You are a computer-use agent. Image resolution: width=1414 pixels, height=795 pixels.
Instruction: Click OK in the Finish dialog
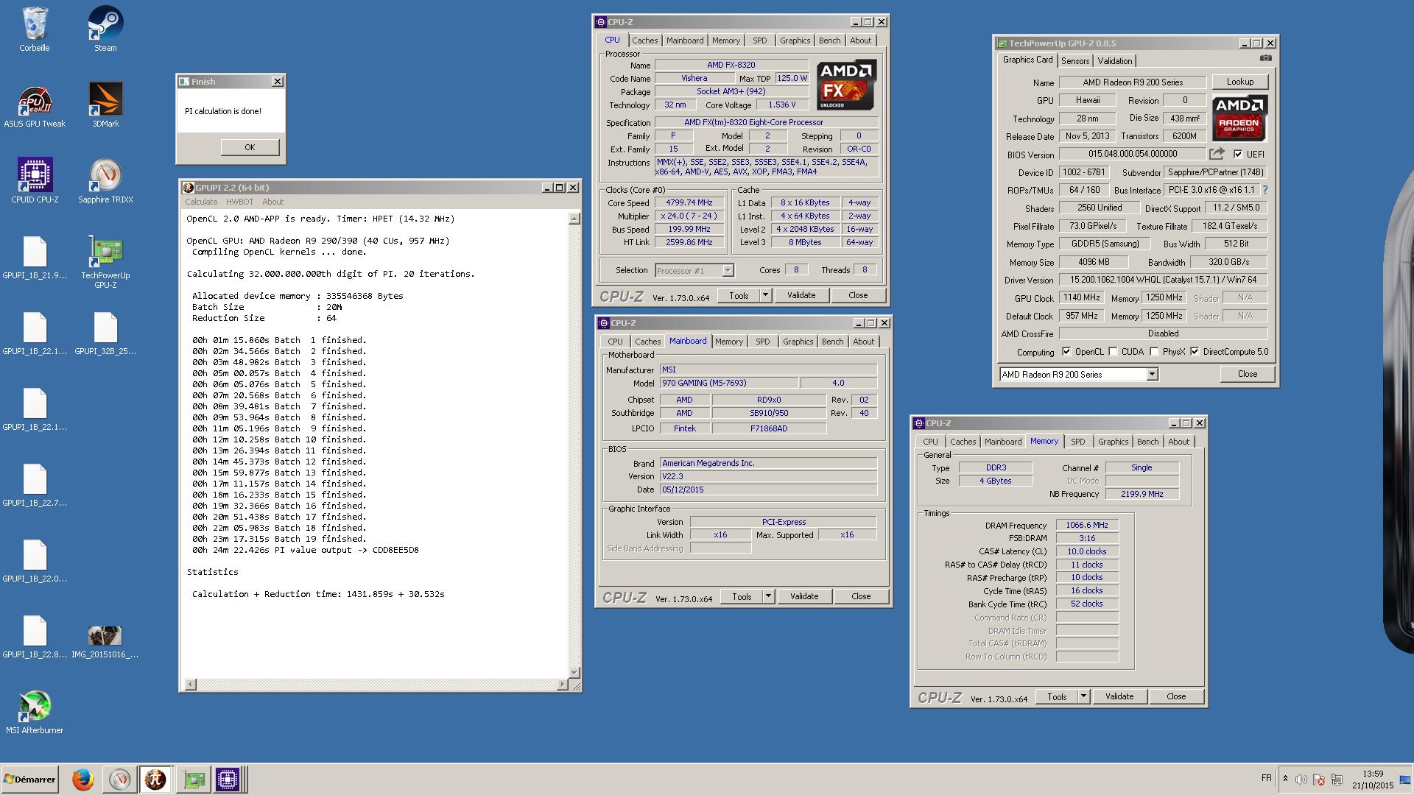point(250,147)
